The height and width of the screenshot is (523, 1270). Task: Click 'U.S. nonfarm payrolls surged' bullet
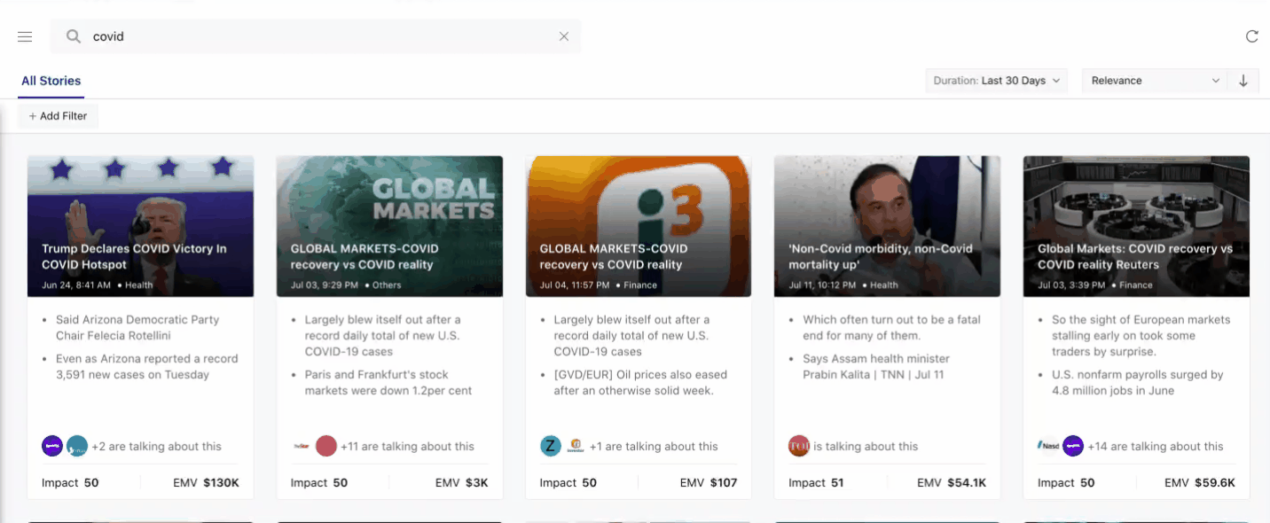pyautogui.click(x=1138, y=383)
